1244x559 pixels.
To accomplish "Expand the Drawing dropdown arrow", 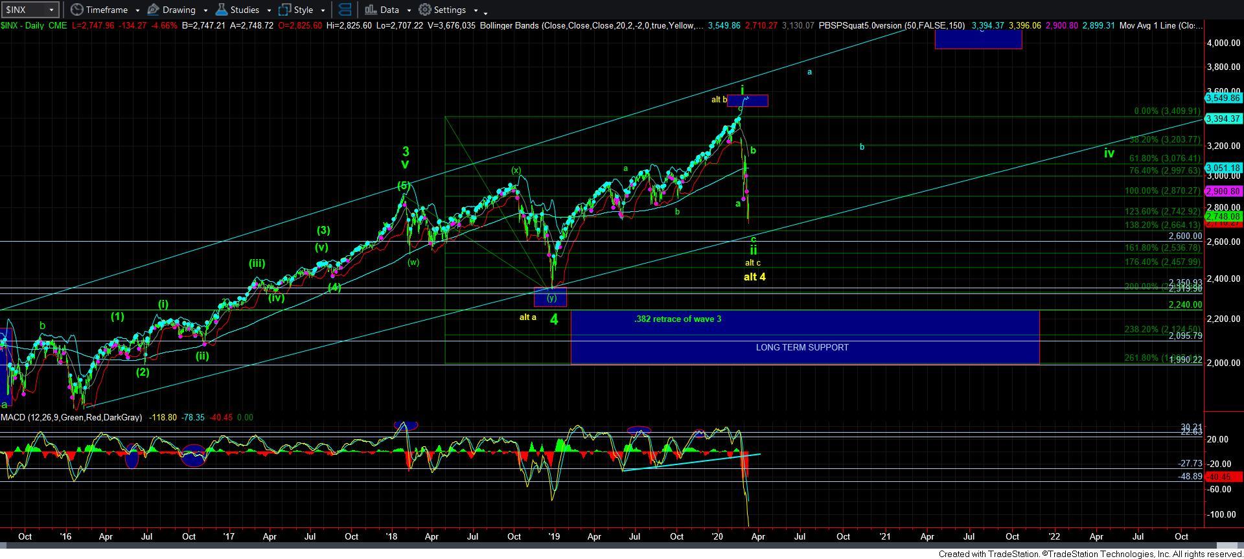I will coord(205,10).
